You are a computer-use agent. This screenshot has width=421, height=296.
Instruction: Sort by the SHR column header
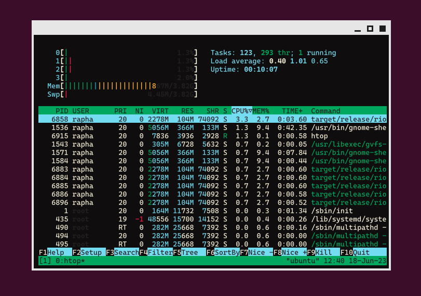[x=212, y=111]
